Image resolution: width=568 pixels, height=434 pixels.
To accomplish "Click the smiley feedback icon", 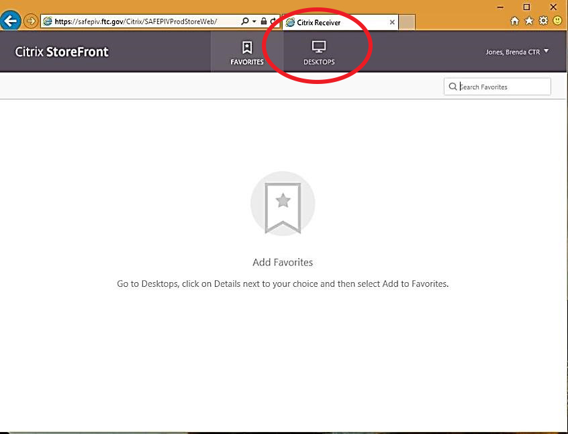I will (557, 21).
